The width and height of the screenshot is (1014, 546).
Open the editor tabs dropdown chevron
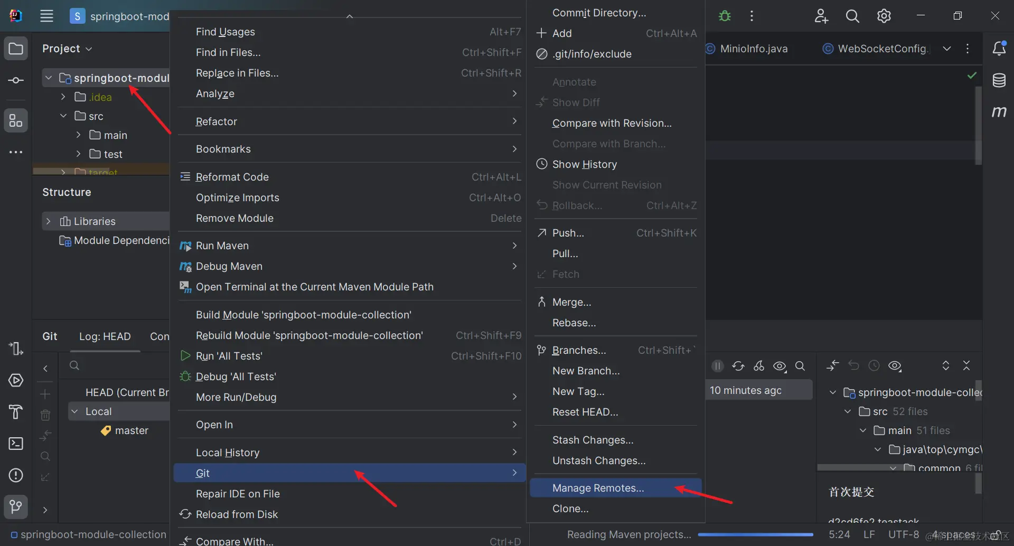tap(947, 49)
